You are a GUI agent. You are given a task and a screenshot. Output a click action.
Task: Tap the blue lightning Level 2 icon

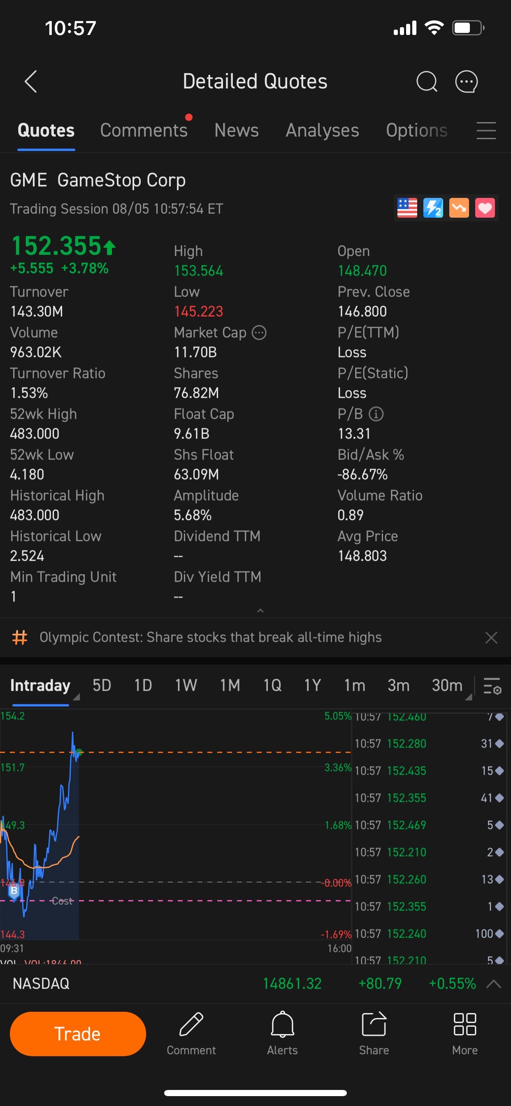click(433, 208)
